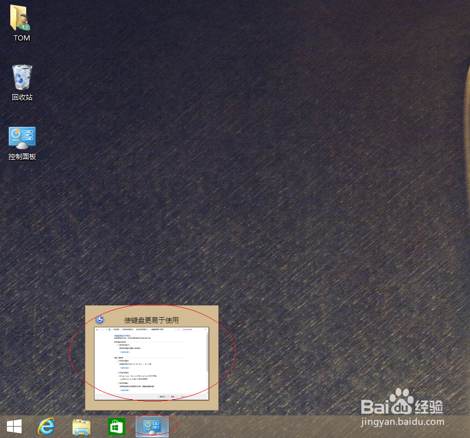Open the Windows Start button

(x=14, y=426)
